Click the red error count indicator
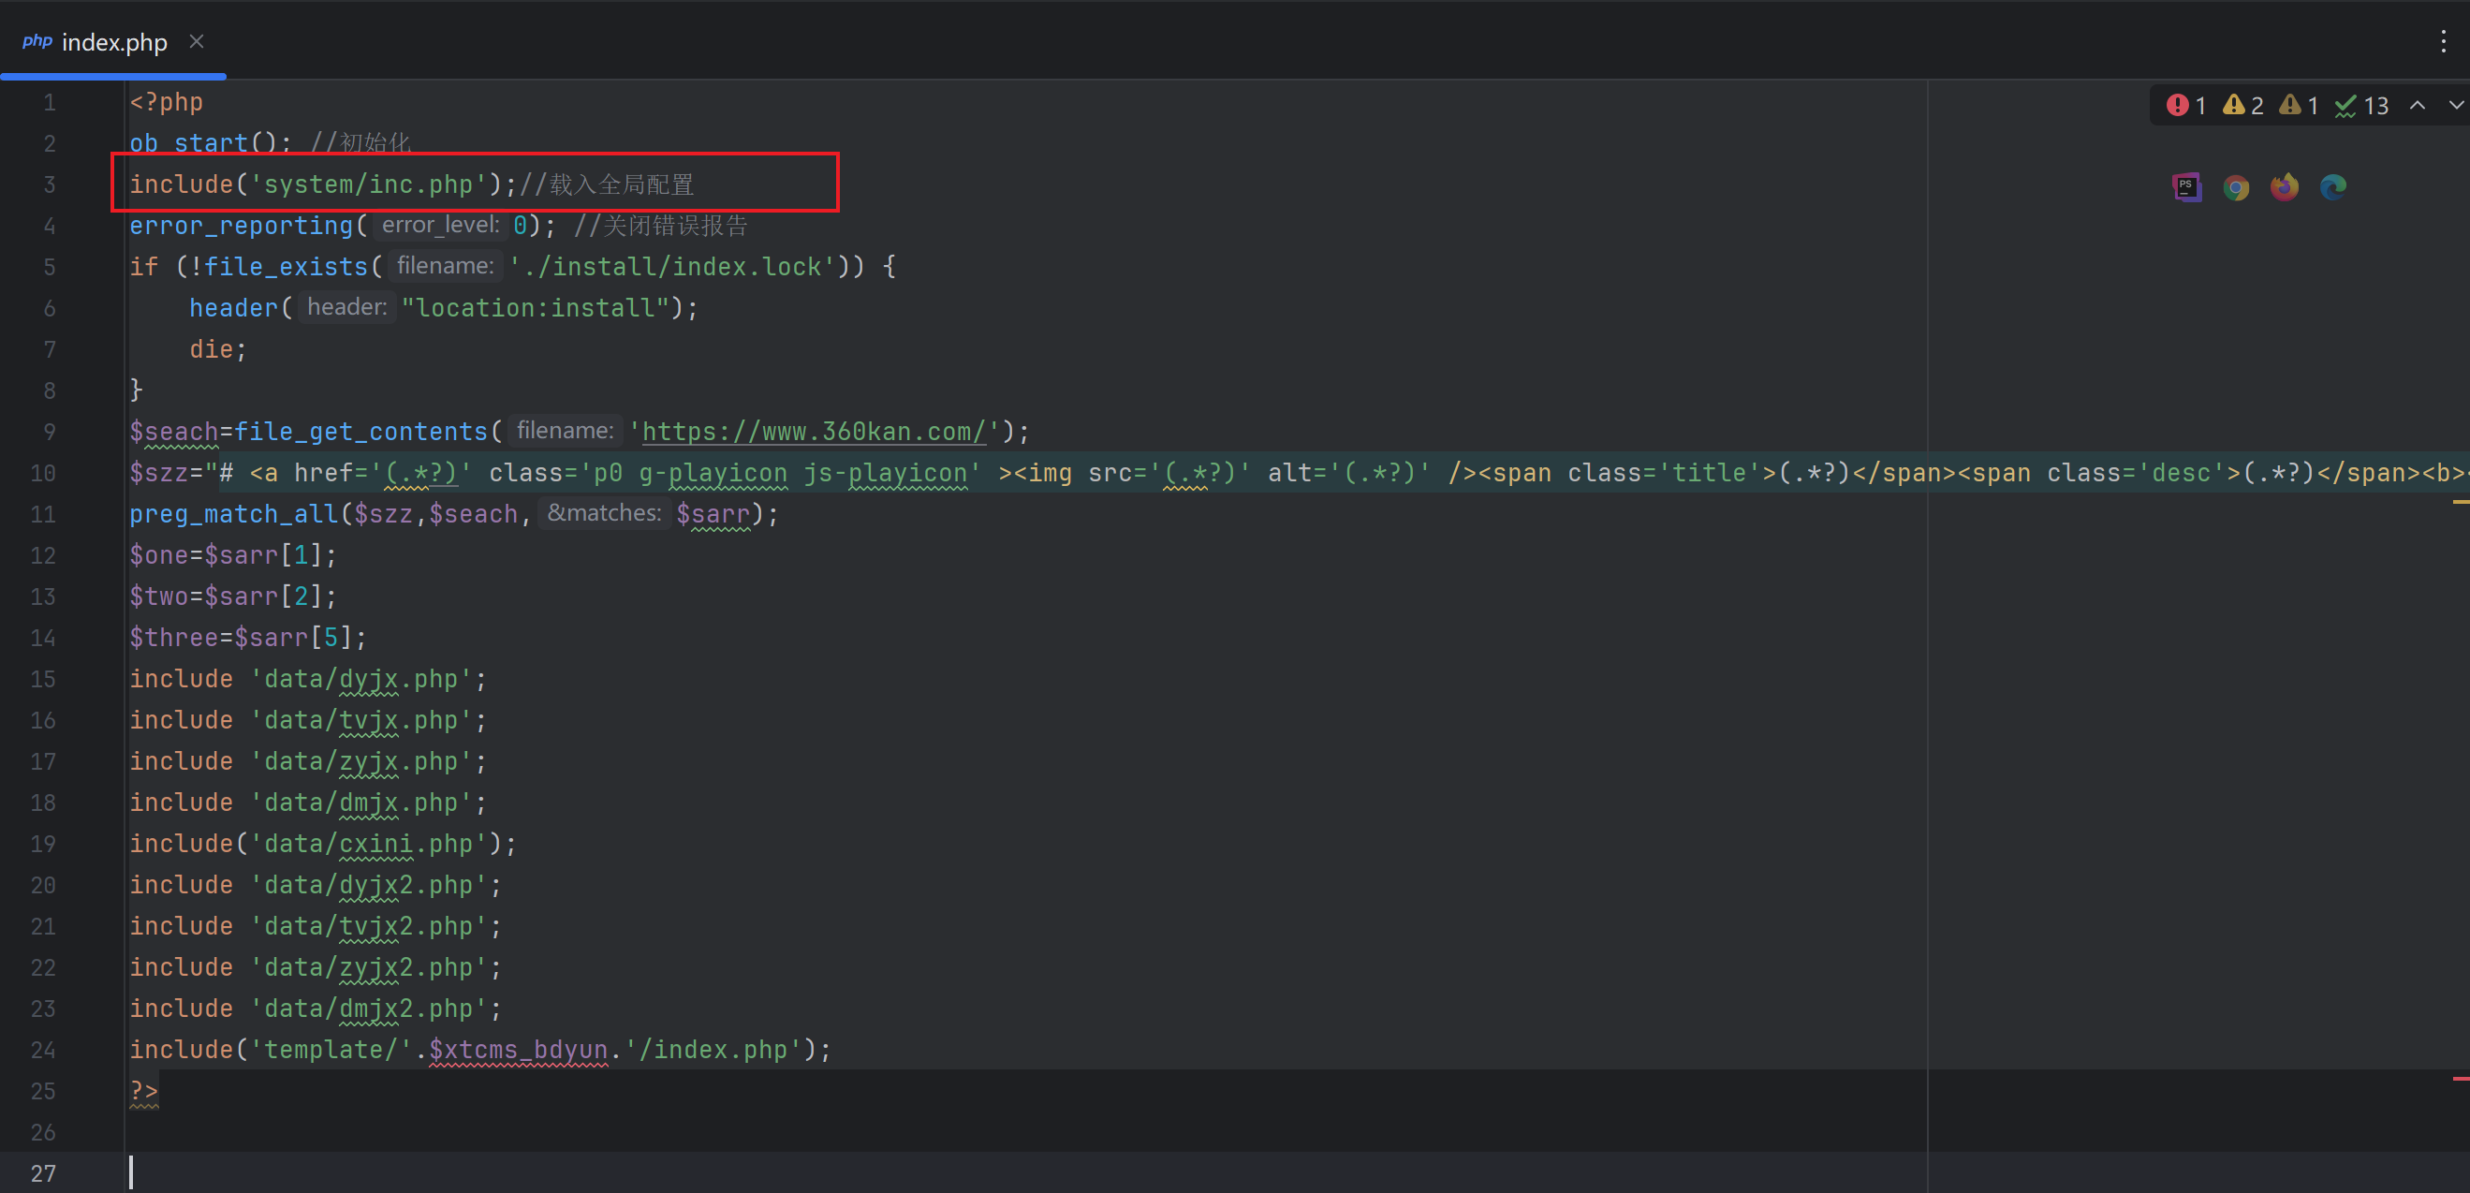2470x1193 pixels. pyautogui.click(x=2186, y=106)
